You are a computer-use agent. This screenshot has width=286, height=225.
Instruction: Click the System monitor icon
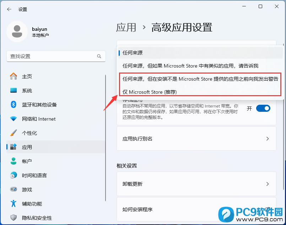click(14, 91)
